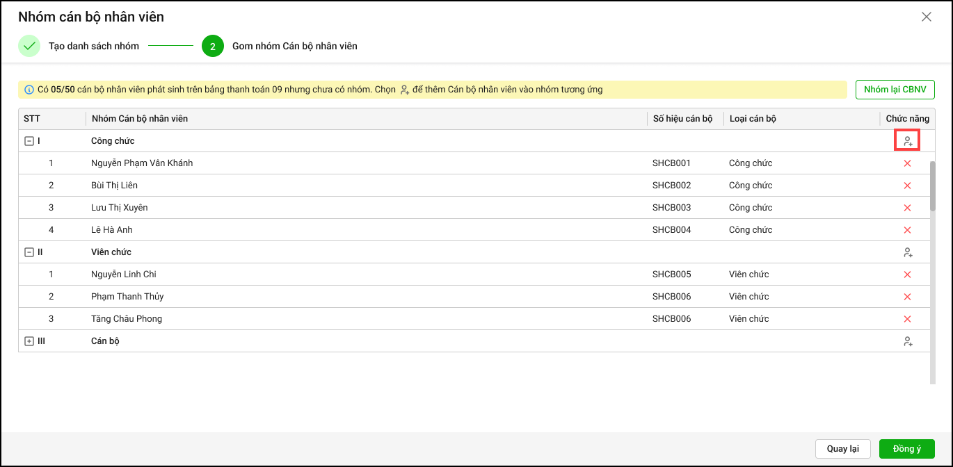Click the Nhóm lại CBNV button
Image resolution: width=953 pixels, height=467 pixels.
click(x=895, y=90)
